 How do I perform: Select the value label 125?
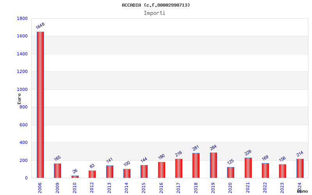[x=230, y=161]
